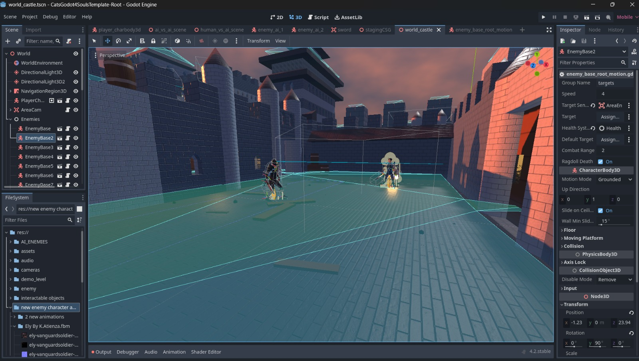Switch to Script workspace
This screenshot has height=361, width=639.
pyautogui.click(x=318, y=17)
